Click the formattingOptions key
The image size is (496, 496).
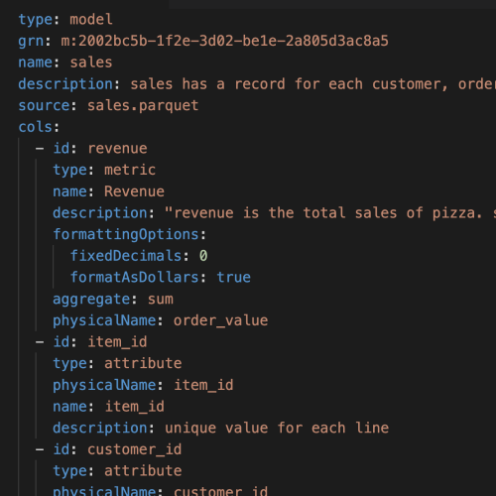pos(126,234)
